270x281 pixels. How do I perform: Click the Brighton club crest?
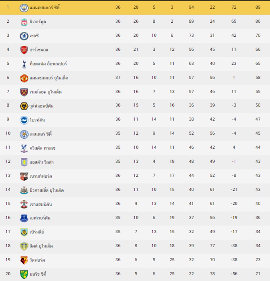click(x=24, y=120)
